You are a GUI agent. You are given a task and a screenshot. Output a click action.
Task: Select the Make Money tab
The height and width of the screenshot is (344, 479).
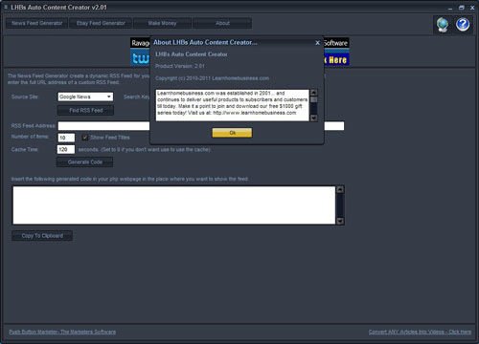[162, 23]
